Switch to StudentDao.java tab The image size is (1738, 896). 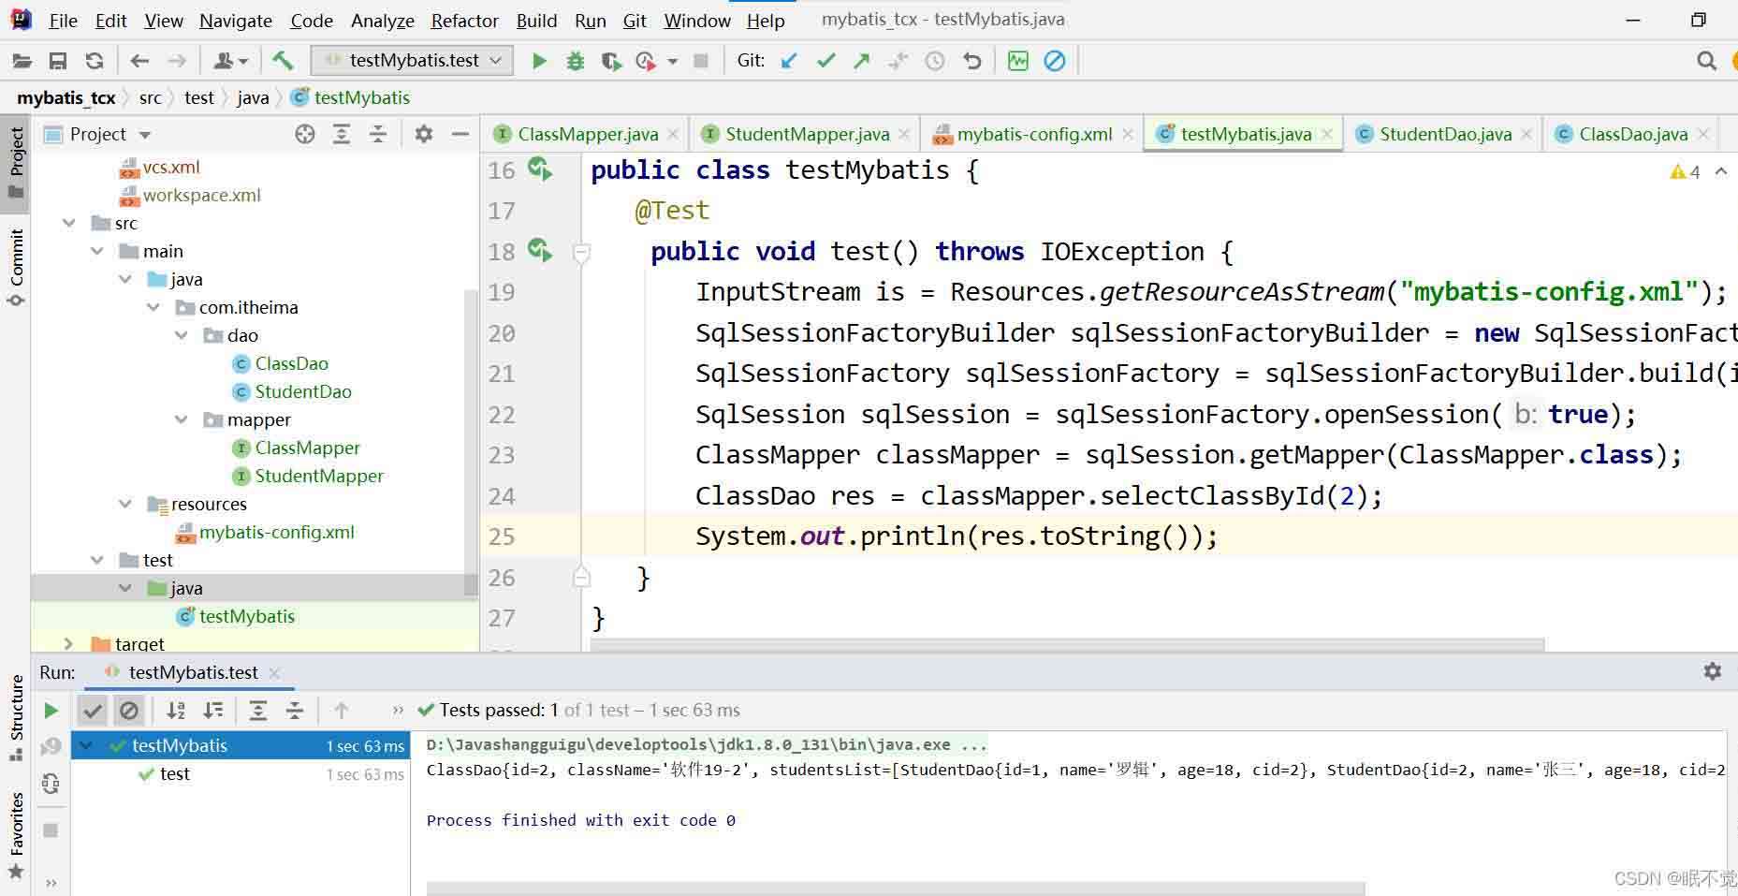click(1445, 134)
